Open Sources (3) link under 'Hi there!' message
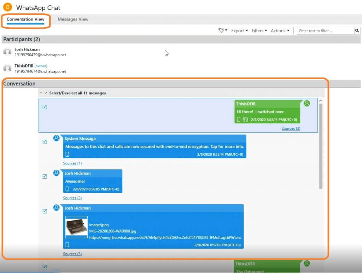Viewport: 362px width, 273px height. [291, 128]
